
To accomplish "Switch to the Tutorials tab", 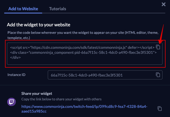I will click(x=57, y=9).
